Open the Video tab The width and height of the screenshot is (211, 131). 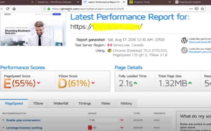105,103
